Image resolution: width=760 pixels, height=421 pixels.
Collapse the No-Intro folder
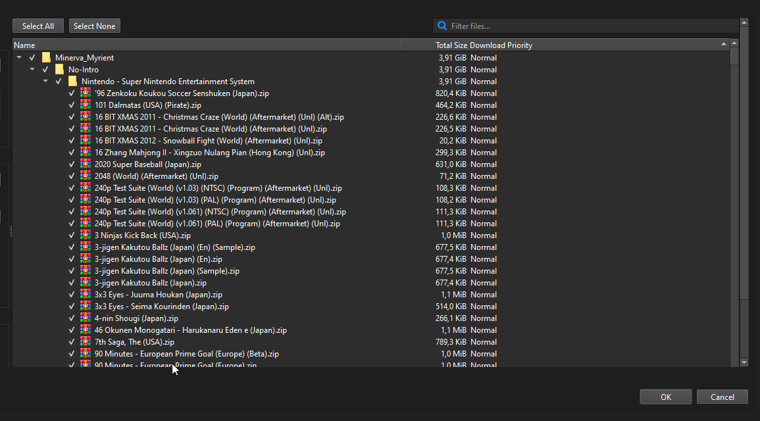coord(32,69)
